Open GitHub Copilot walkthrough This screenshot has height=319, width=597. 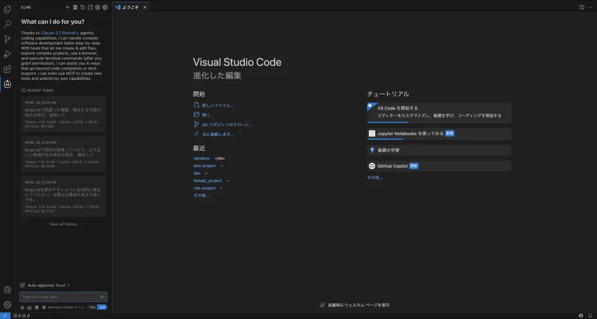(x=439, y=166)
